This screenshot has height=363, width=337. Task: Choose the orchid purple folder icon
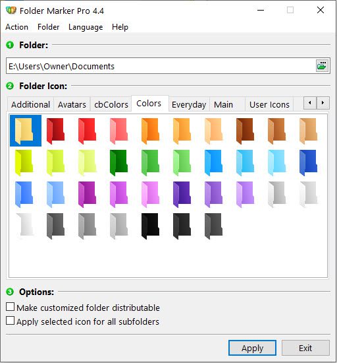pyautogui.click(x=118, y=194)
